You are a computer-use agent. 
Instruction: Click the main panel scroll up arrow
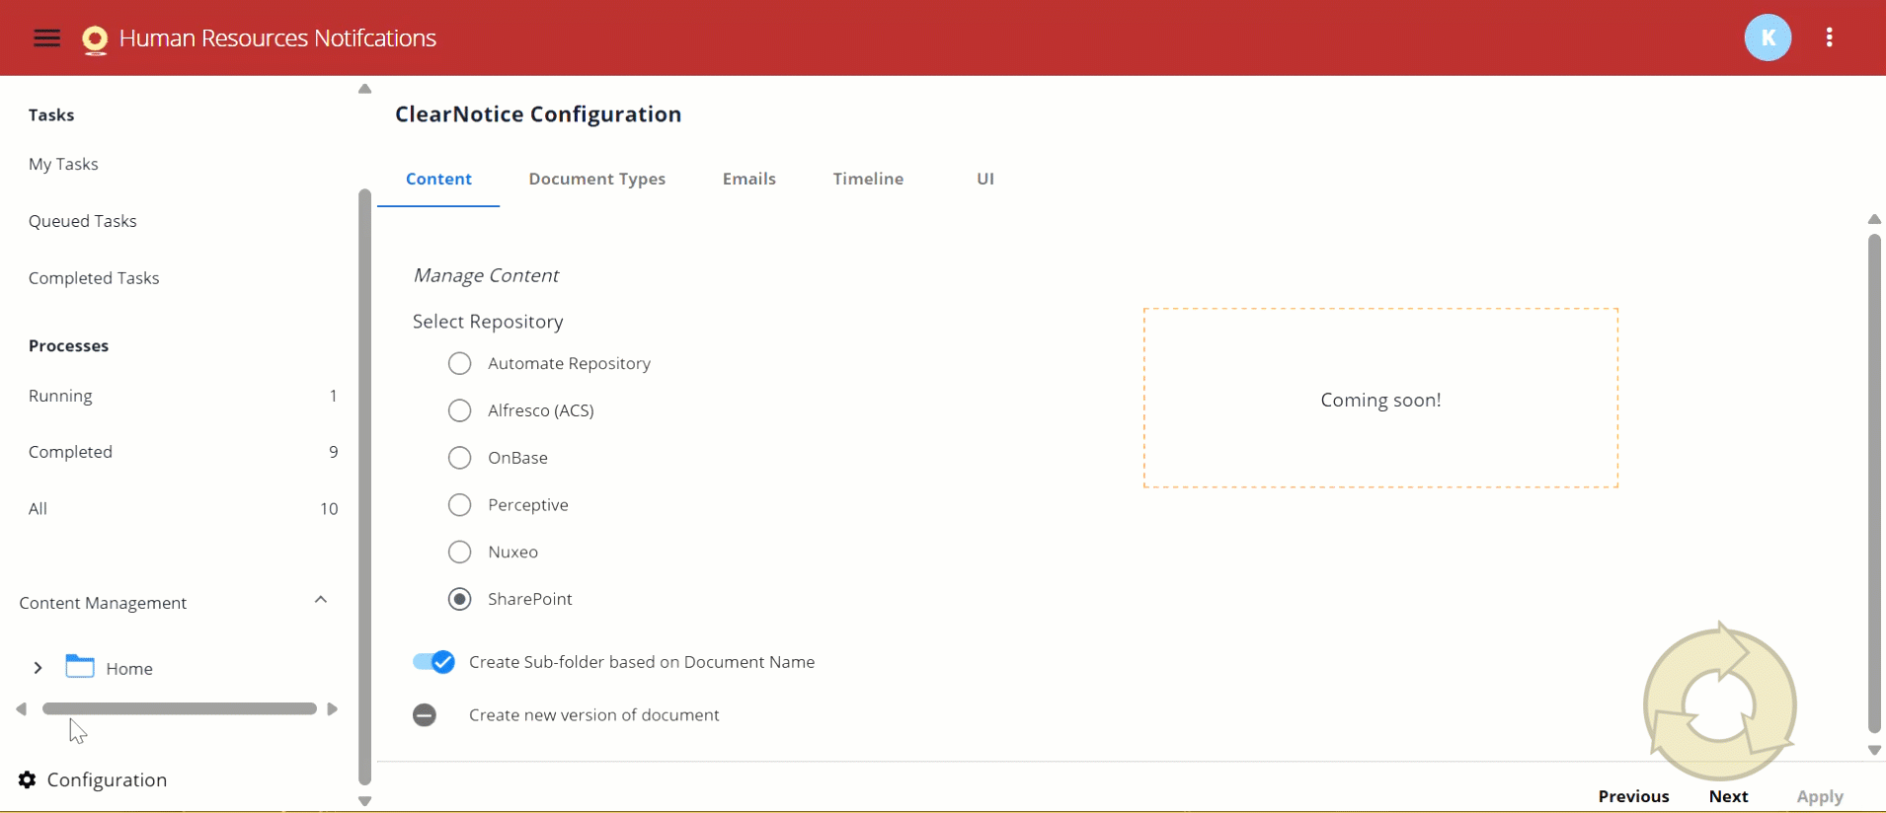[x=1874, y=219]
